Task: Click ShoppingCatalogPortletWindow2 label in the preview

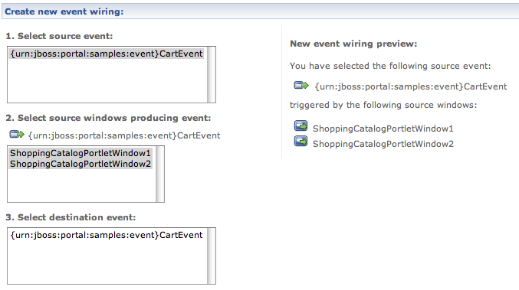Action: (x=383, y=144)
